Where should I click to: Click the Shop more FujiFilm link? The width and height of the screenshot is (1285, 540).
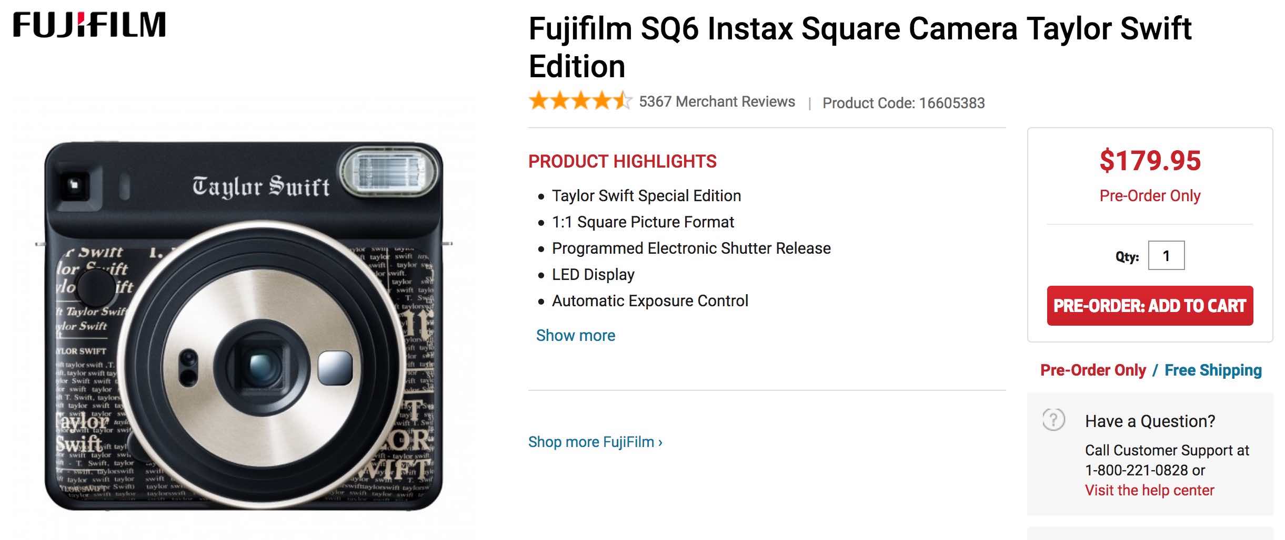[x=595, y=442]
